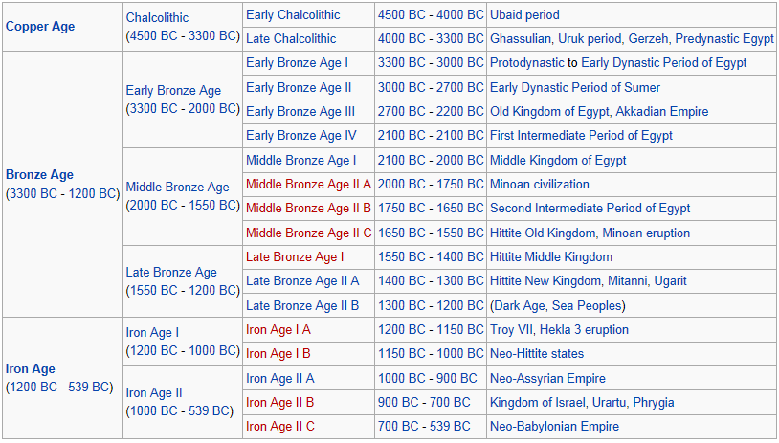Open Second Intermediate Period of Egypt link

coord(590,208)
